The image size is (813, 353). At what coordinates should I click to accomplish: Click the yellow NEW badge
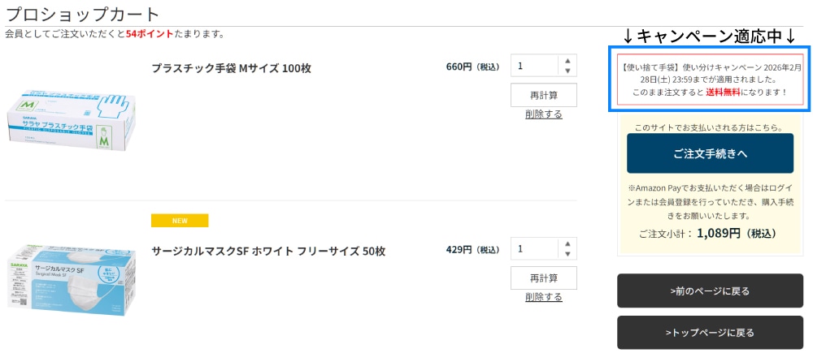coord(180,221)
